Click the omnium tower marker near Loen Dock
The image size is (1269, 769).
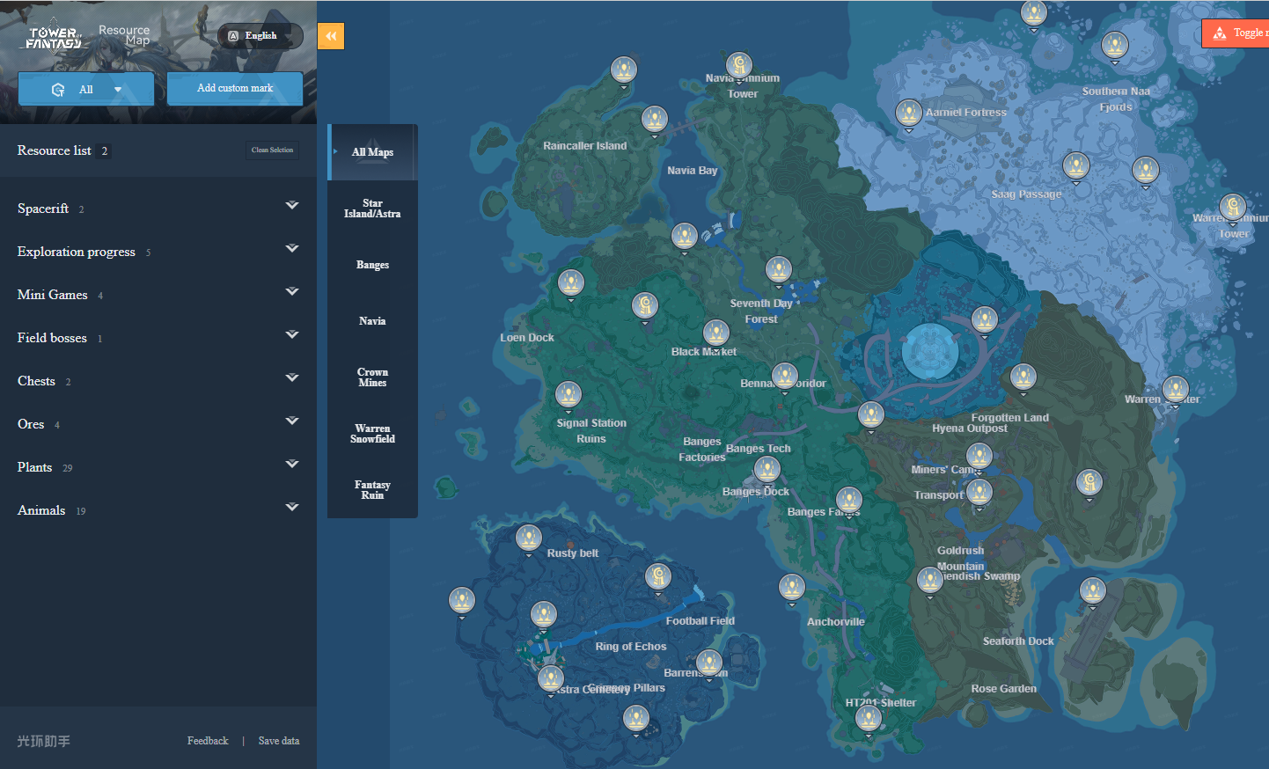645,306
